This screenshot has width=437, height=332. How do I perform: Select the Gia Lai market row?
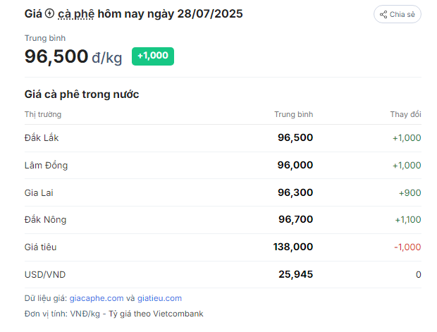click(x=223, y=192)
